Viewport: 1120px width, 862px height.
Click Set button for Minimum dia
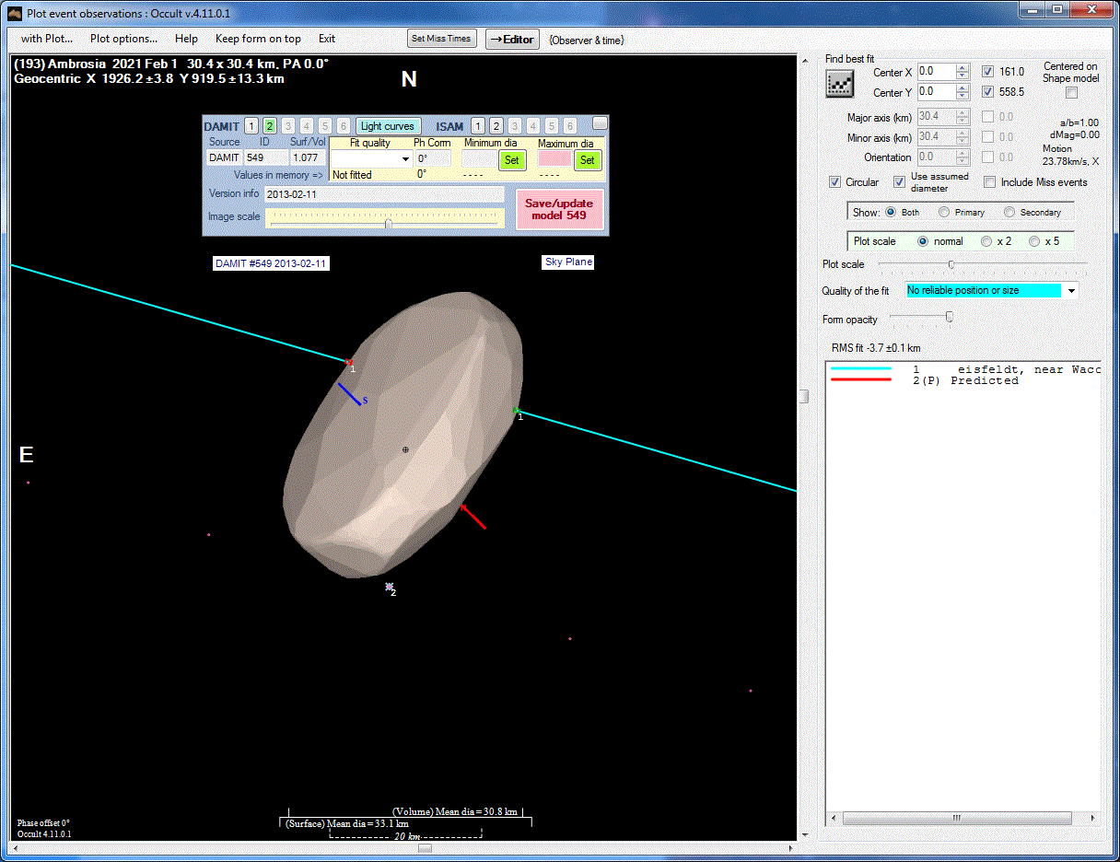coord(512,160)
